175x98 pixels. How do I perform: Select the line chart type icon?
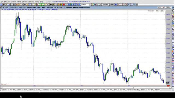pyautogui.click(x=100, y=5)
